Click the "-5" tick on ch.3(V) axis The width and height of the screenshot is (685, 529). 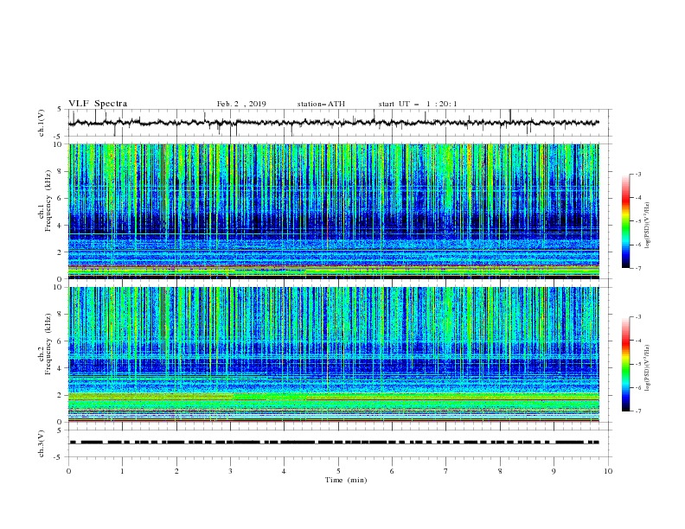pyautogui.click(x=59, y=457)
